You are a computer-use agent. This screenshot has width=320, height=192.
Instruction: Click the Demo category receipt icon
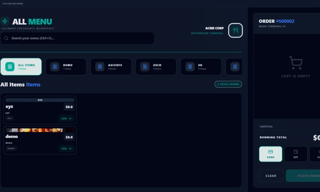[x=55, y=67]
